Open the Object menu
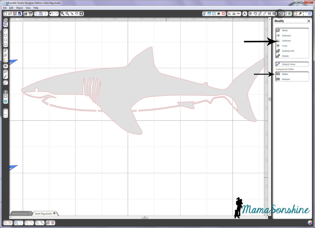Viewport: 315px width, 228px height. (x=19, y=8)
